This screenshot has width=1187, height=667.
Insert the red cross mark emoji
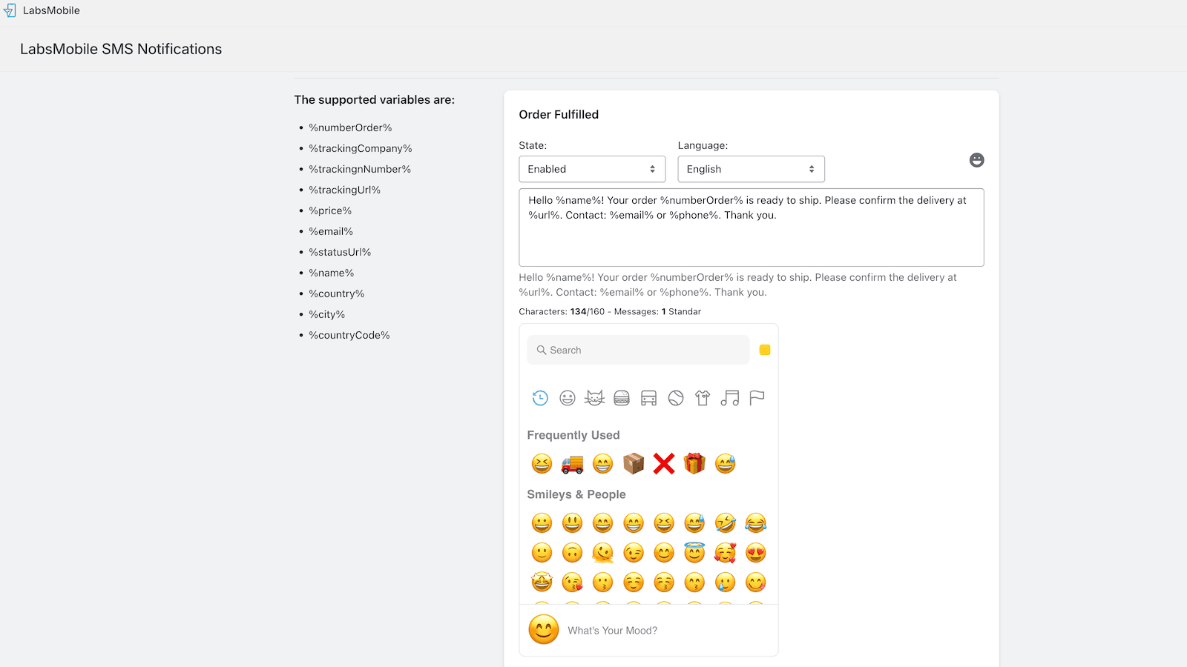664,464
